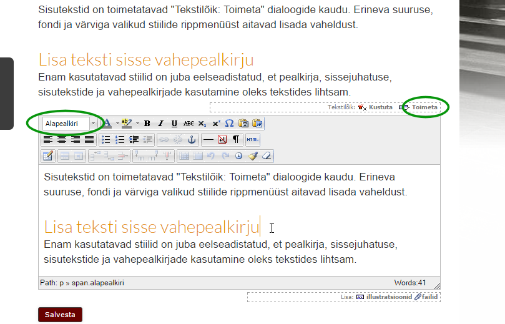Expand highlight color dropdown arrow

(137, 124)
